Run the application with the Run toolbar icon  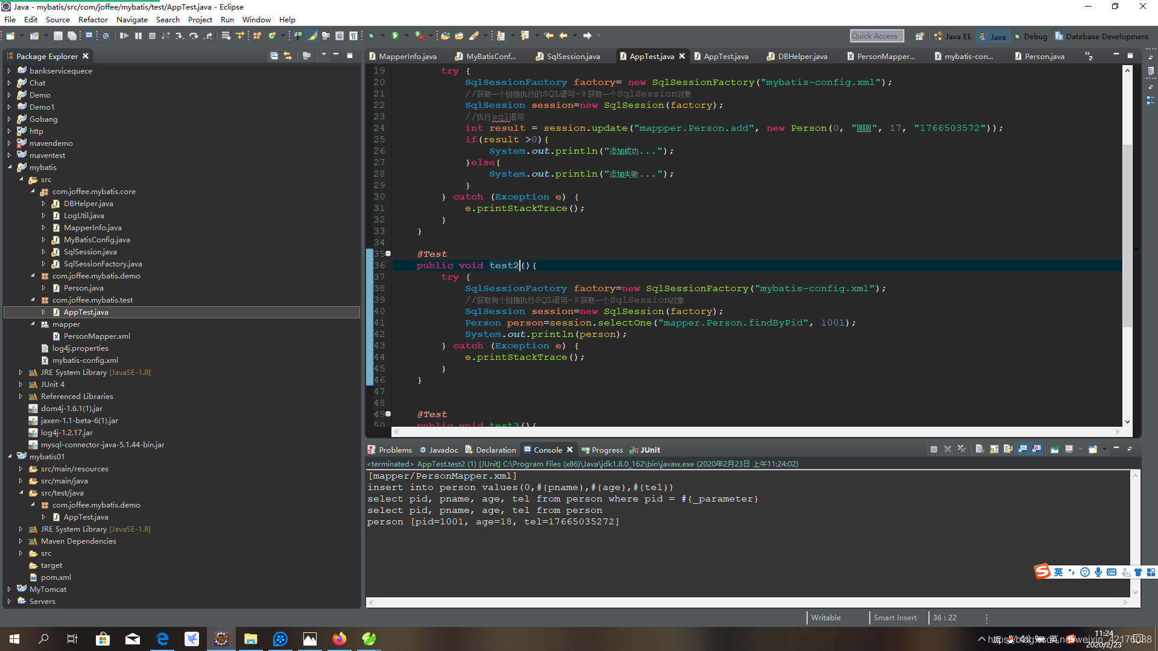click(395, 36)
